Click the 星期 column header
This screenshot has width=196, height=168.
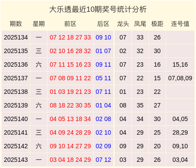[39, 24]
